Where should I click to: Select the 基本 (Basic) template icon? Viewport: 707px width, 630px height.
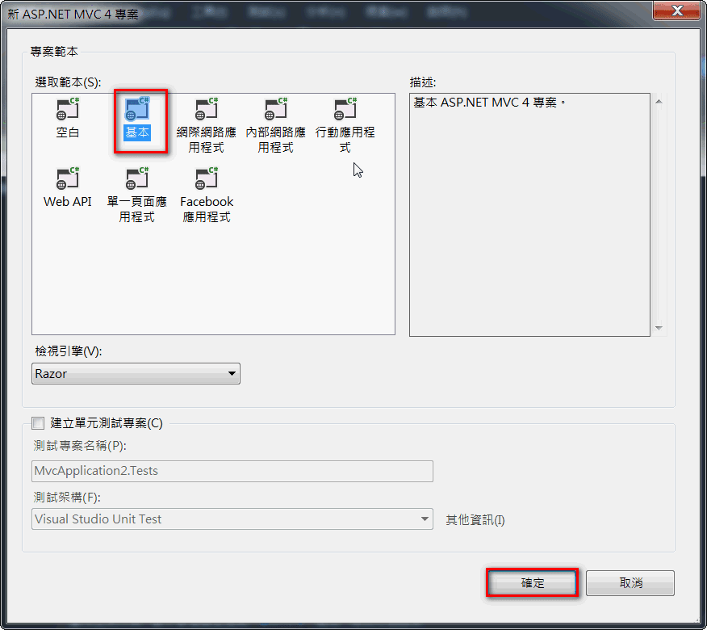(x=137, y=109)
